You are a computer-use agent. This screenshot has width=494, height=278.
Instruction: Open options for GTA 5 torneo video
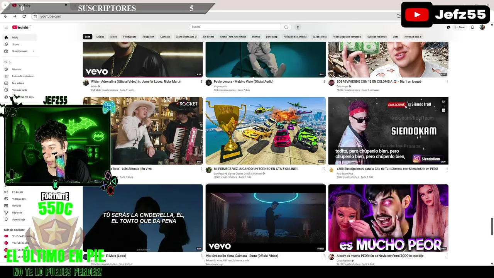point(324,169)
